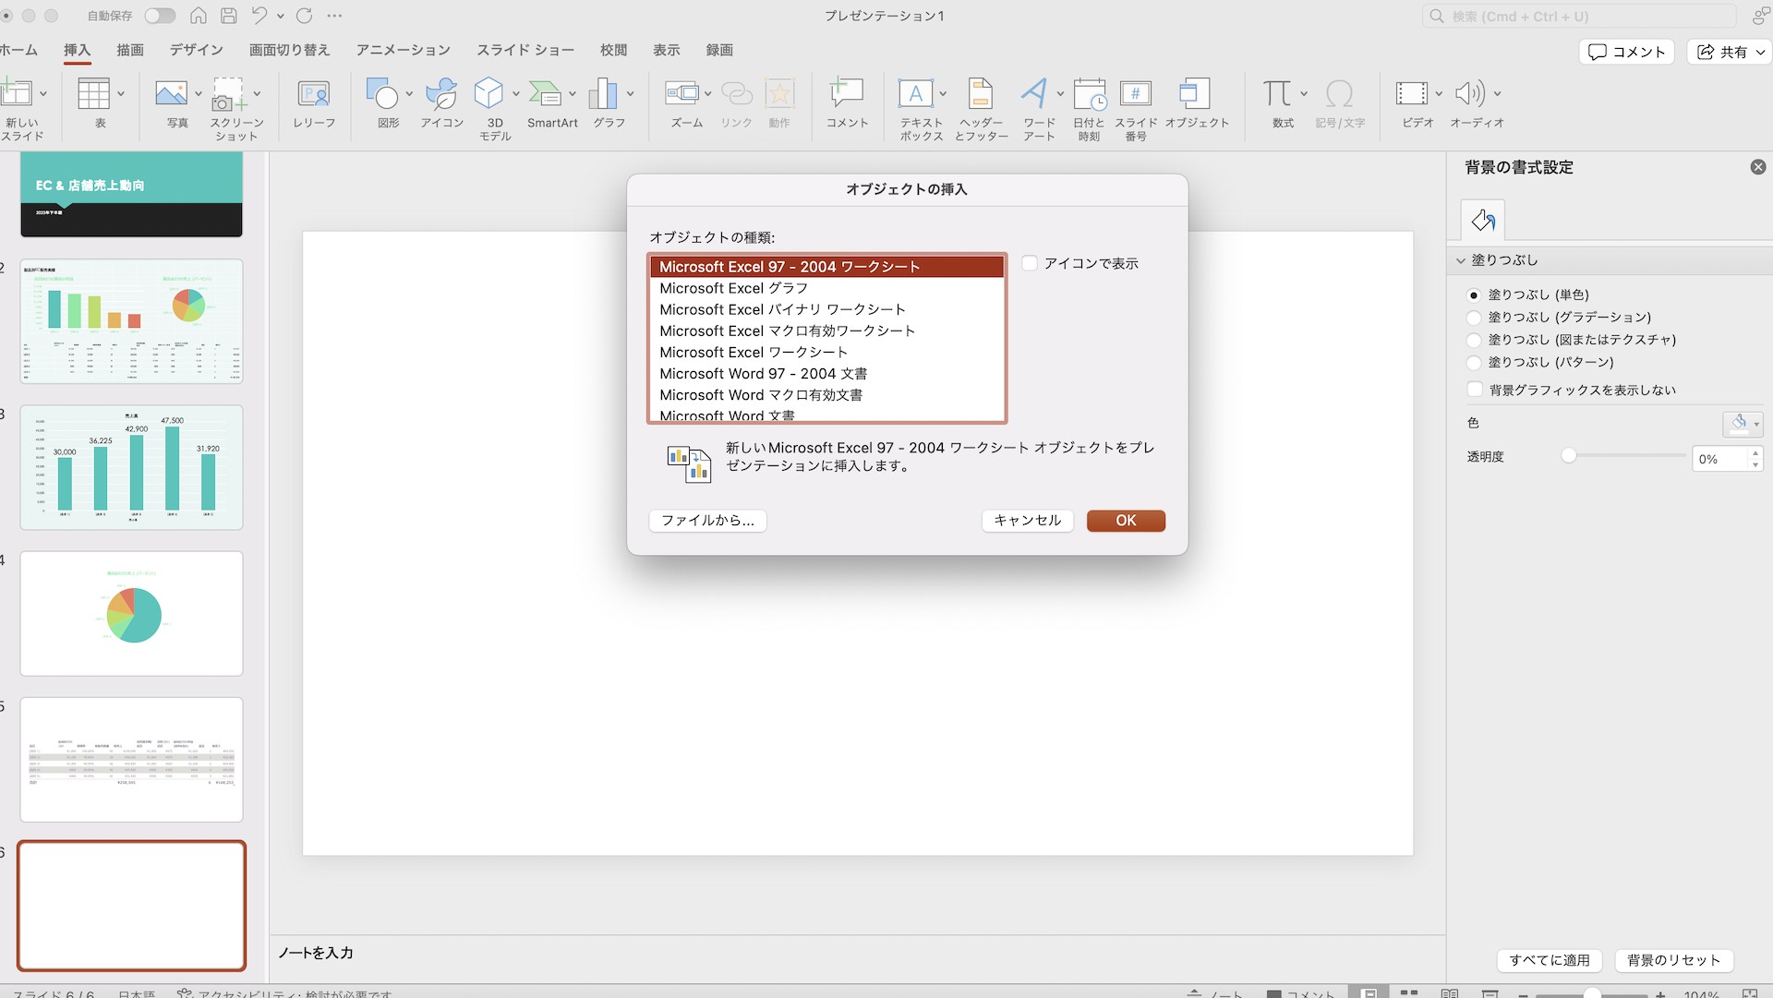Check the アイコンで表示 checkbox

click(1030, 263)
